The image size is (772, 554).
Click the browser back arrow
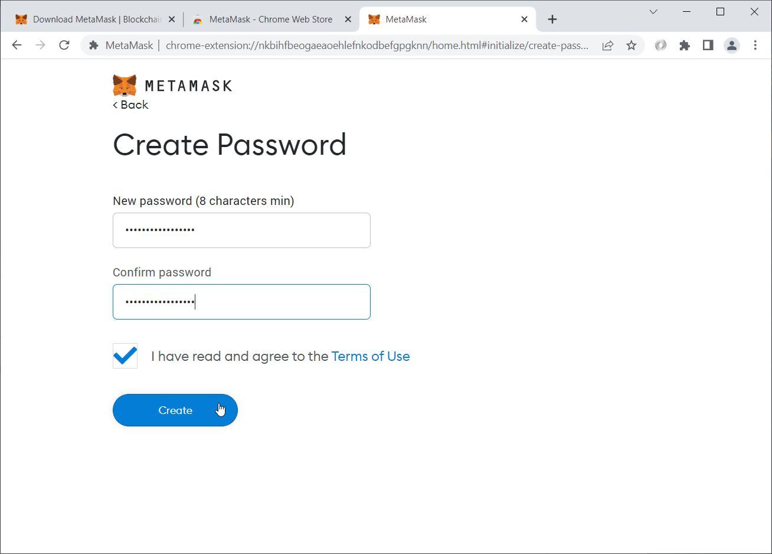pyautogui.click(x=17, y=45)
